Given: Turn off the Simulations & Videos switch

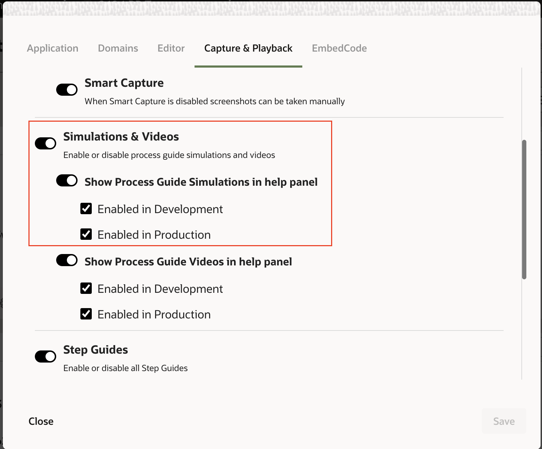Looking at the screenshot, I should click(x=46, y=143).
